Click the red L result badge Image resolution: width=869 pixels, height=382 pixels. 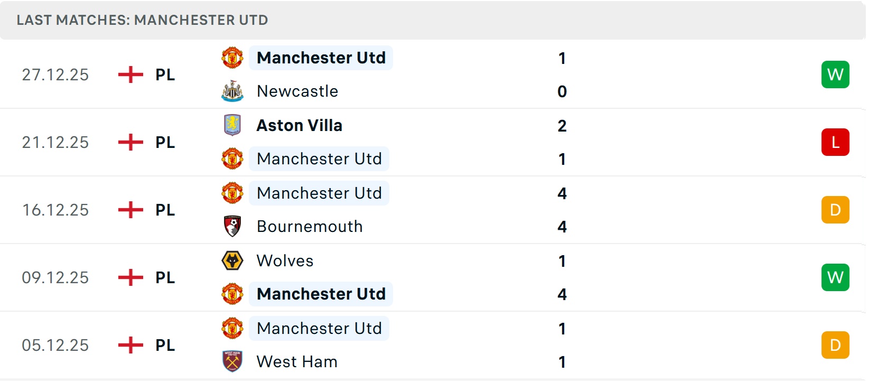(835, 142)
